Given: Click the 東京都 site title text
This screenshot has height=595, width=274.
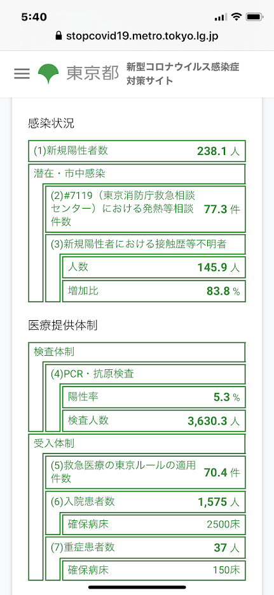Looking at the screenshot, I should 93,73.
